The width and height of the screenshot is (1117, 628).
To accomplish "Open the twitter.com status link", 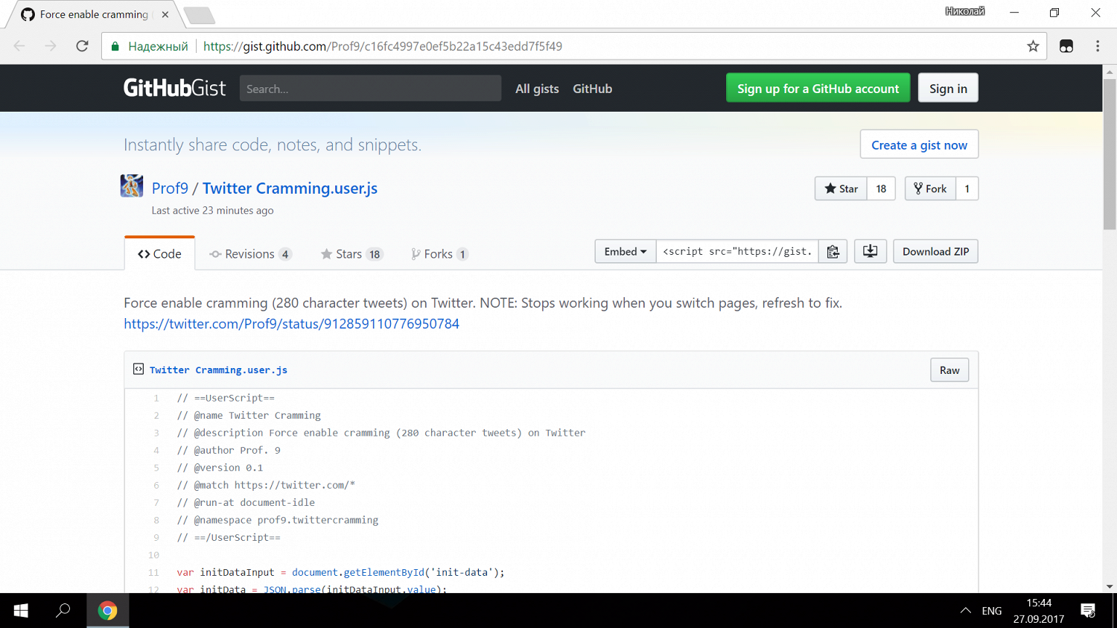I will pos(291,324).
